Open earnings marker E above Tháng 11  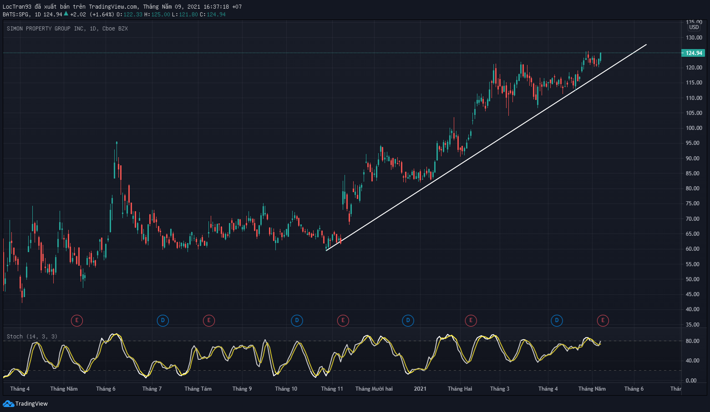343,321
